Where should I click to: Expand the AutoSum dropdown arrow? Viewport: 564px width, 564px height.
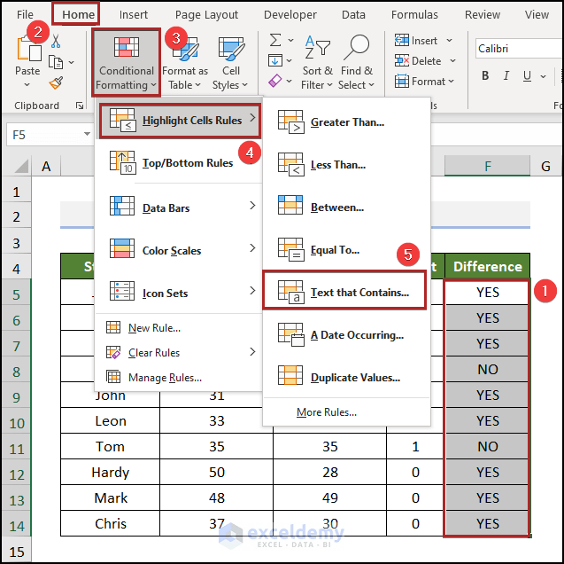(290, 40)
